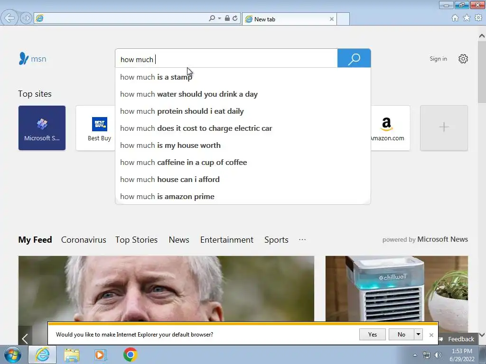Open the headline story photo of man
The width and height of the screenshot is (486, 364).
(x=166, y=289)
